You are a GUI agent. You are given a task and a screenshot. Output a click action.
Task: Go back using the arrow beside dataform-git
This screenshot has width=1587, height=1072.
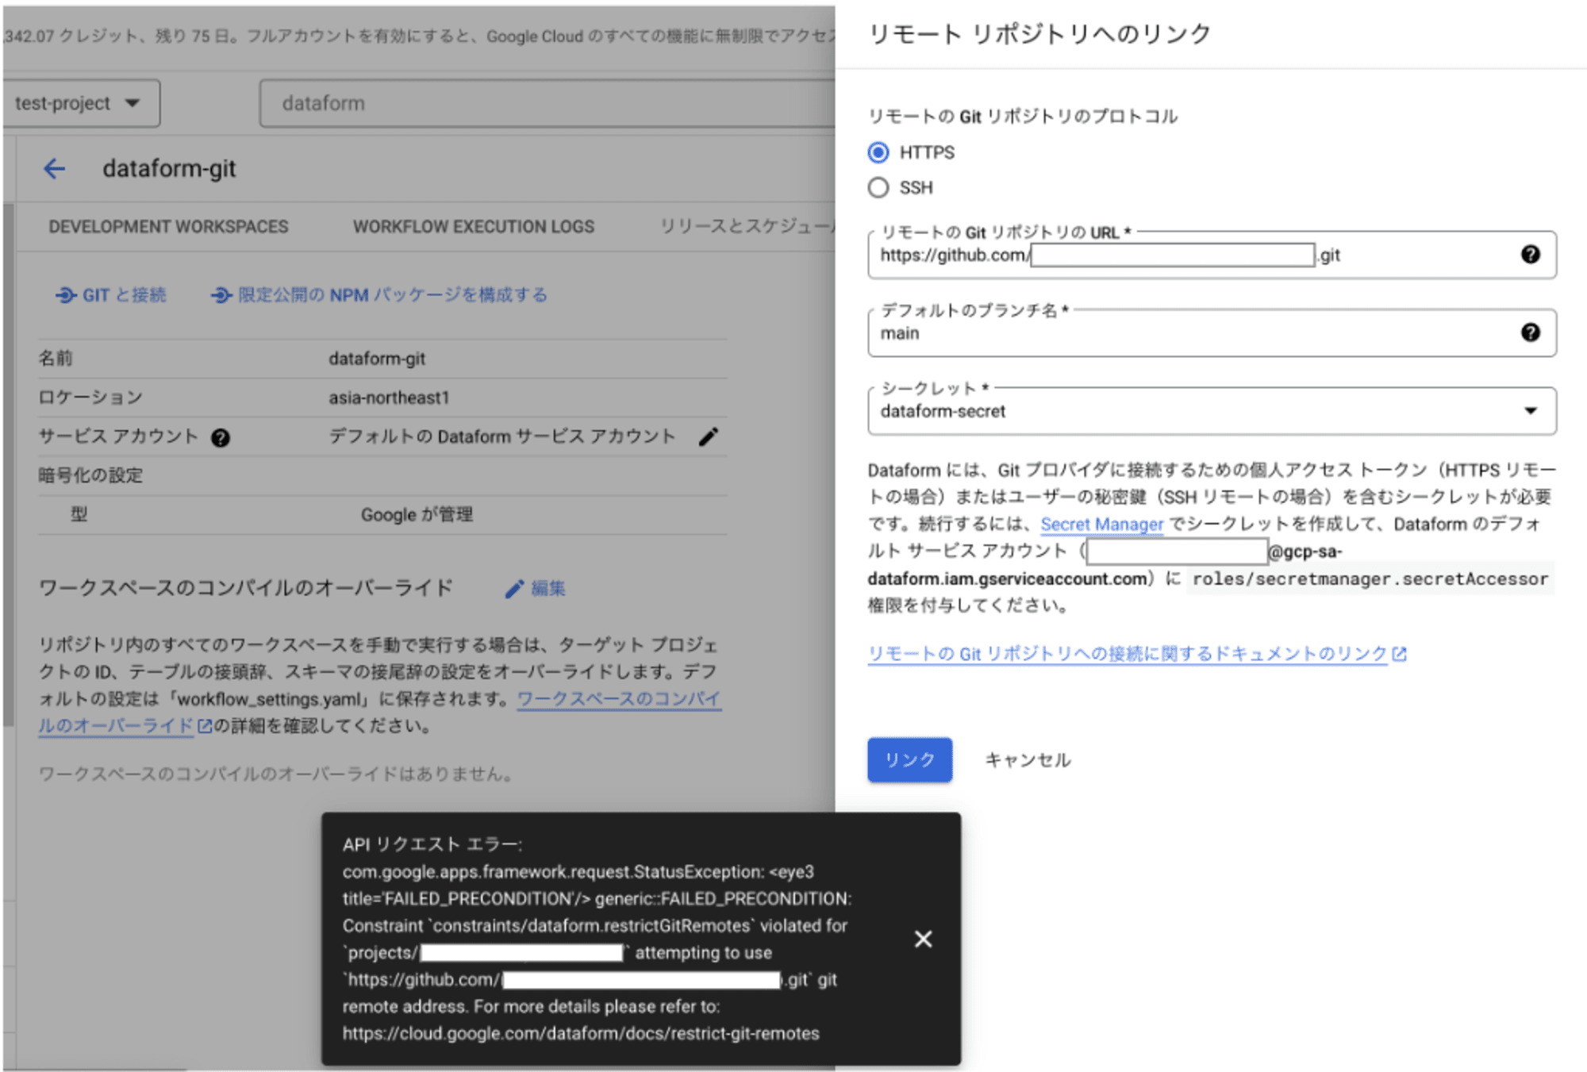coord(54,168)
